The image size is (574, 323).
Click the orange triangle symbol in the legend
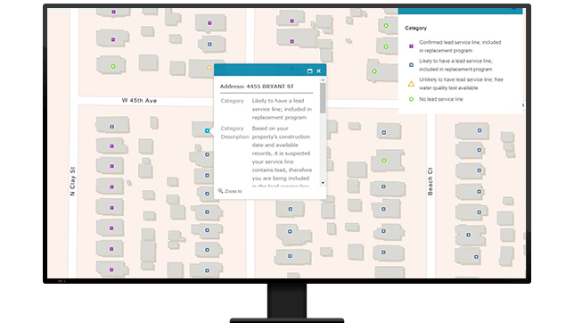tap(411, 84)
